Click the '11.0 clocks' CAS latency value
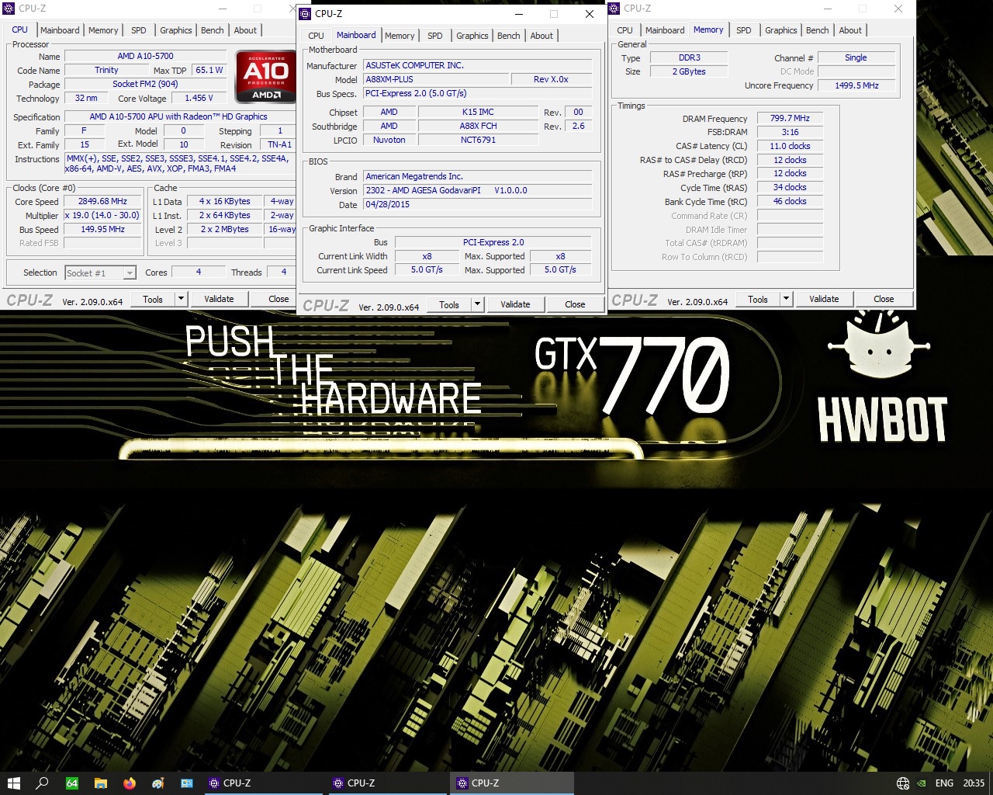 tap(790, 146)
